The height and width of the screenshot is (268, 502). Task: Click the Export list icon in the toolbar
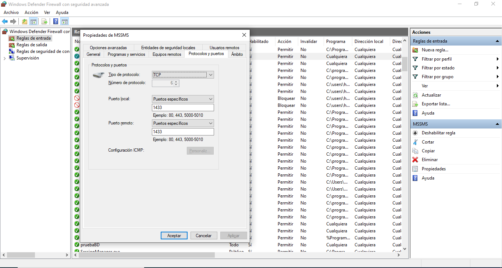44,21
